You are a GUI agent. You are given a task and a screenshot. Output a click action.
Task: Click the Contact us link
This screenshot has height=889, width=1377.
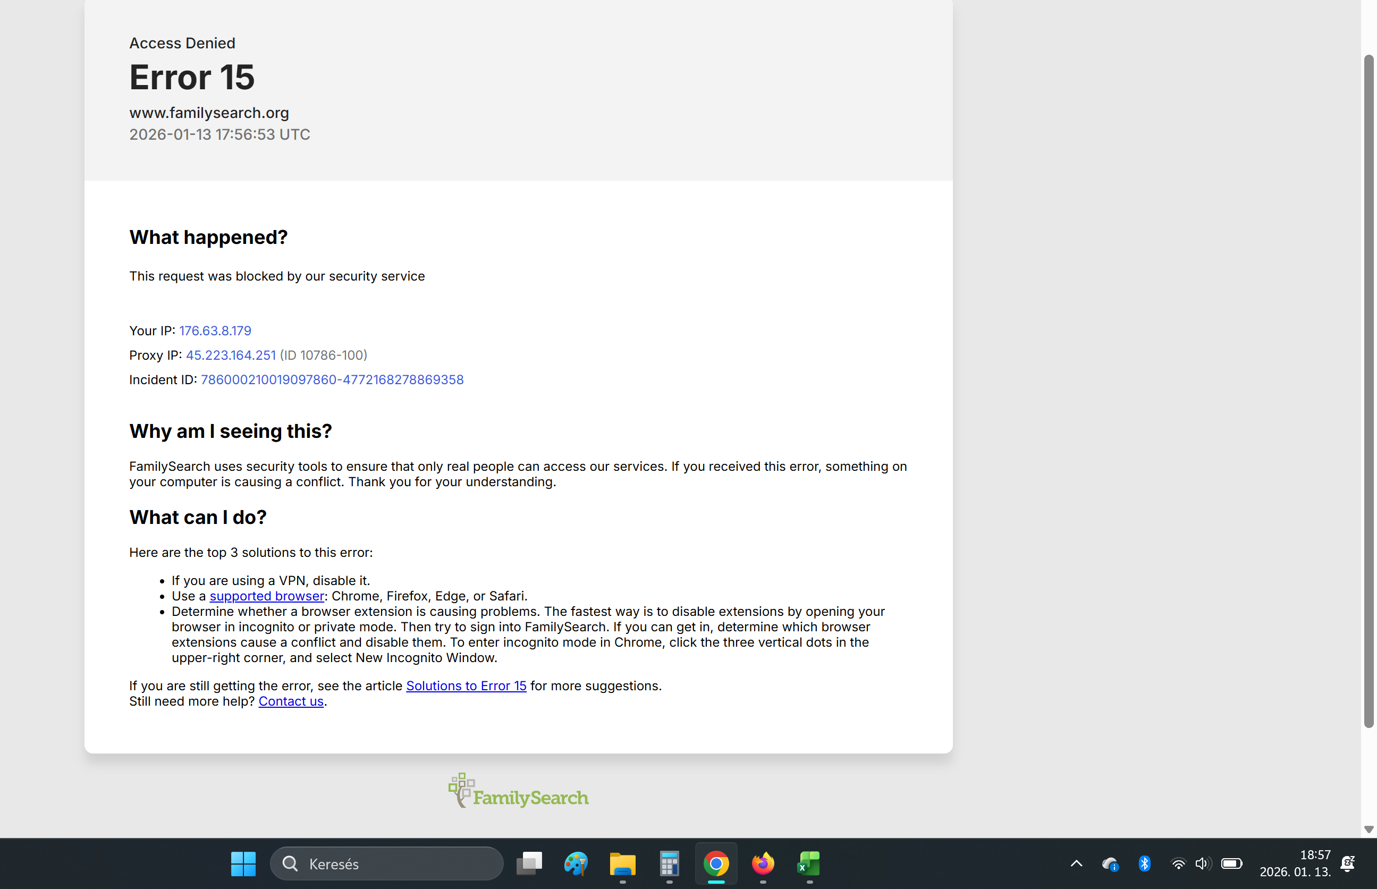(290, 701)
